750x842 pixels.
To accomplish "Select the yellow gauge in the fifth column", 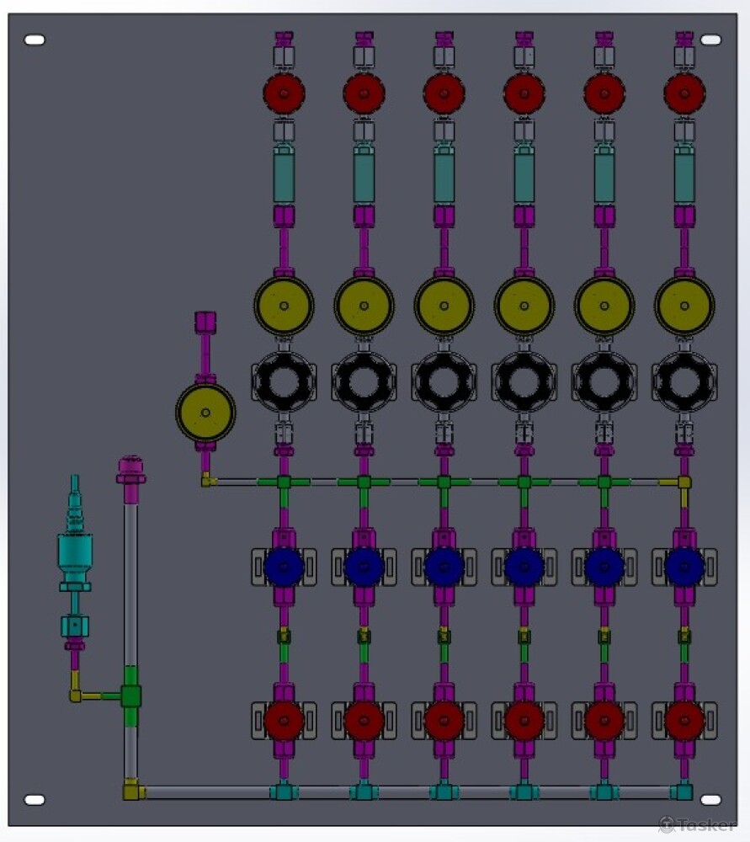I will 604,306.
